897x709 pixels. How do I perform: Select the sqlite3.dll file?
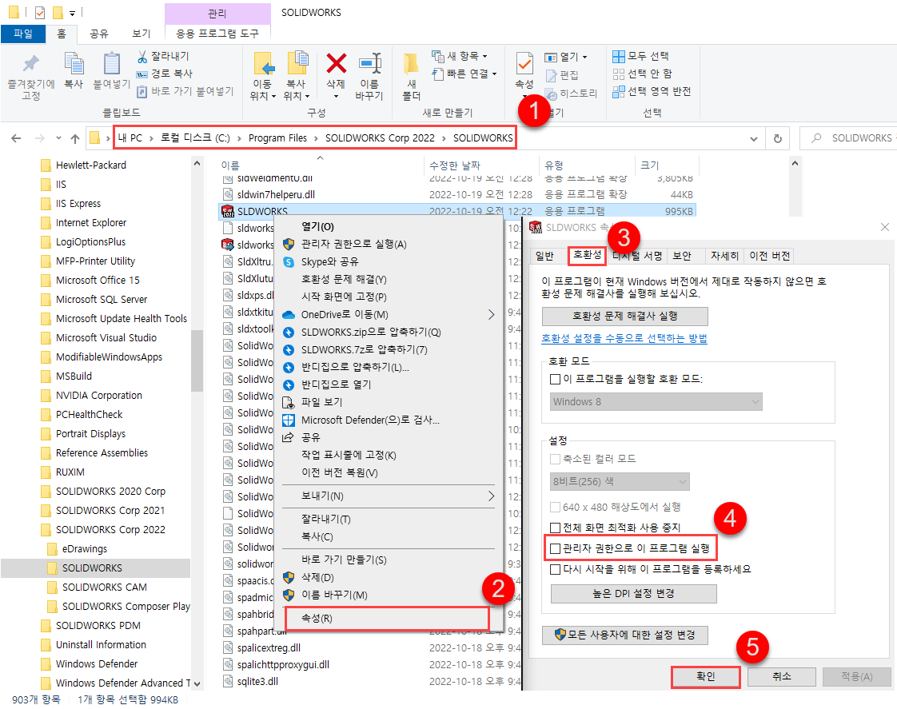click(257, 682)
